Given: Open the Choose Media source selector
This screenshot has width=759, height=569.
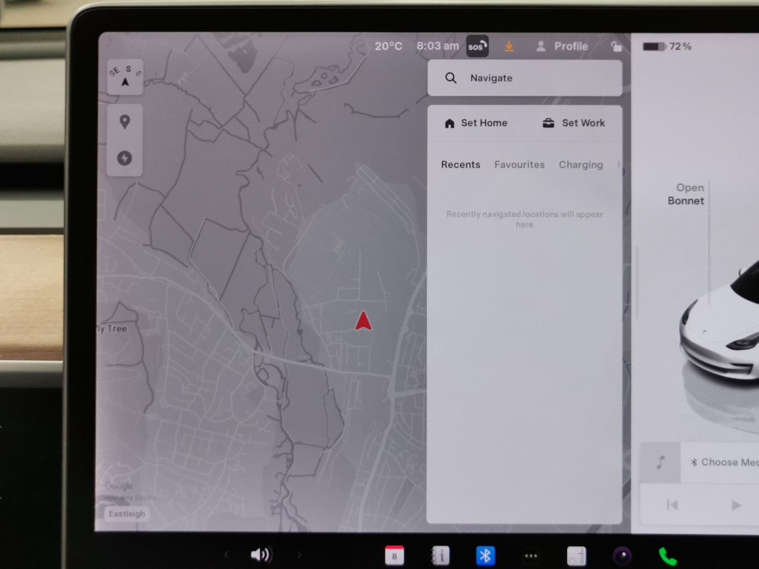Looking at the screenshot, I should click(x=724, y=462).
